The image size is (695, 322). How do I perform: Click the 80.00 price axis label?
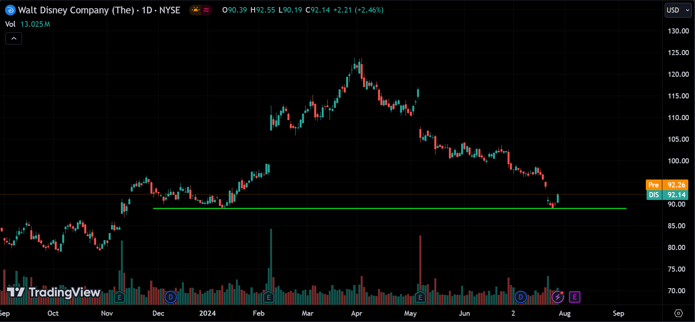click(676, 248)
